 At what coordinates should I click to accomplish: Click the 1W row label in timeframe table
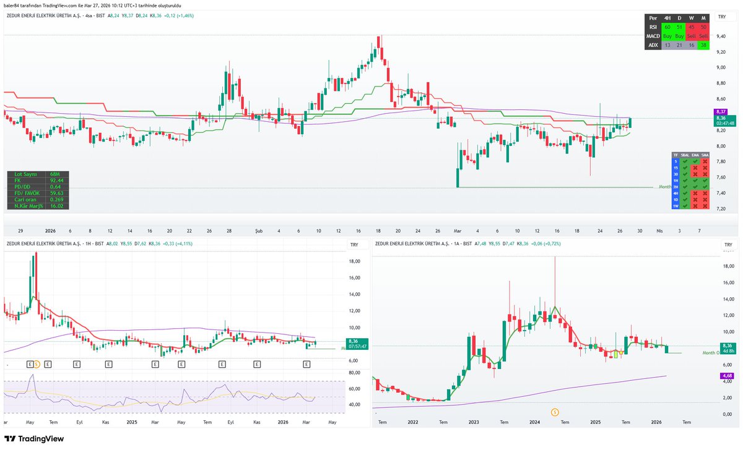point(676,206)
